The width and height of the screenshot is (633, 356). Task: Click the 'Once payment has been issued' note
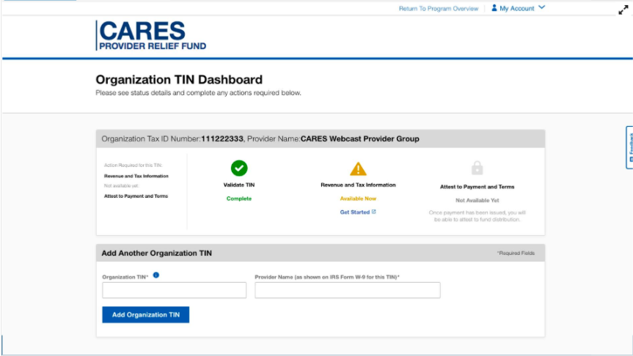[x=478, y=216]
